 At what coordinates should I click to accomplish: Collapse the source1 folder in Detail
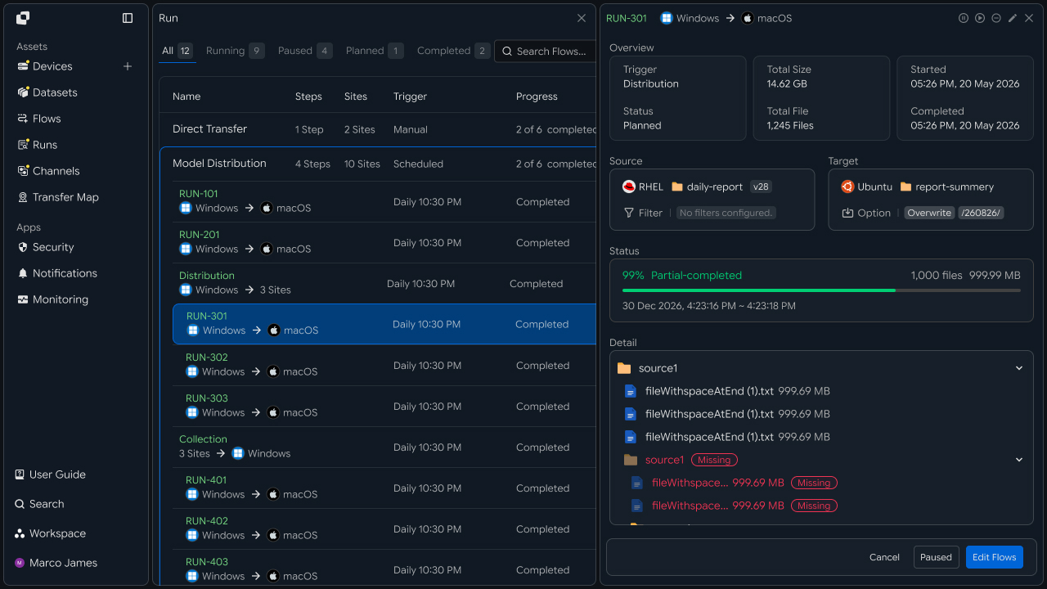(1019, 368)
